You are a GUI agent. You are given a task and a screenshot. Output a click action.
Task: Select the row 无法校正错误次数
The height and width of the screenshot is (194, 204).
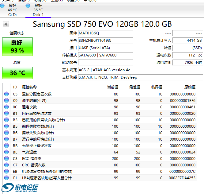point(100,145)
